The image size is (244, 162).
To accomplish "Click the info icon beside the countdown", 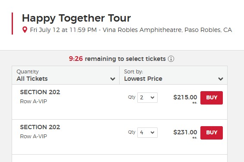I will (171, 59).
